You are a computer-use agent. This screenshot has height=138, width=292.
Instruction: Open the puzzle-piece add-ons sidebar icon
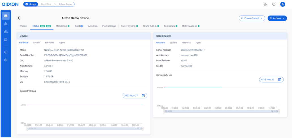[x=6, y=40]
